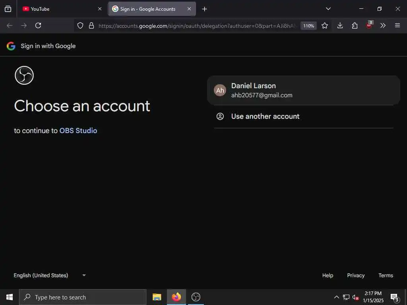The image size is (407, 305).
Task: Open the Extensions puzzle icon
Action: click(x=355, y=25)
